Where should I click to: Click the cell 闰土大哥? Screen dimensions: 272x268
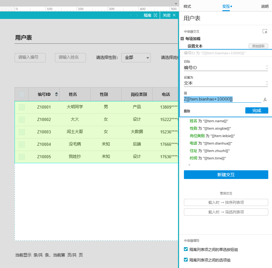click(x=75, y=132)
